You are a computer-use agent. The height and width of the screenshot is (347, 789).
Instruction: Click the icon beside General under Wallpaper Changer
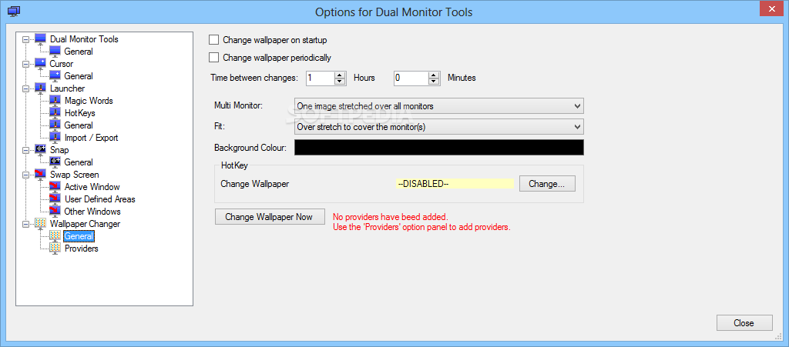point(55,236)
